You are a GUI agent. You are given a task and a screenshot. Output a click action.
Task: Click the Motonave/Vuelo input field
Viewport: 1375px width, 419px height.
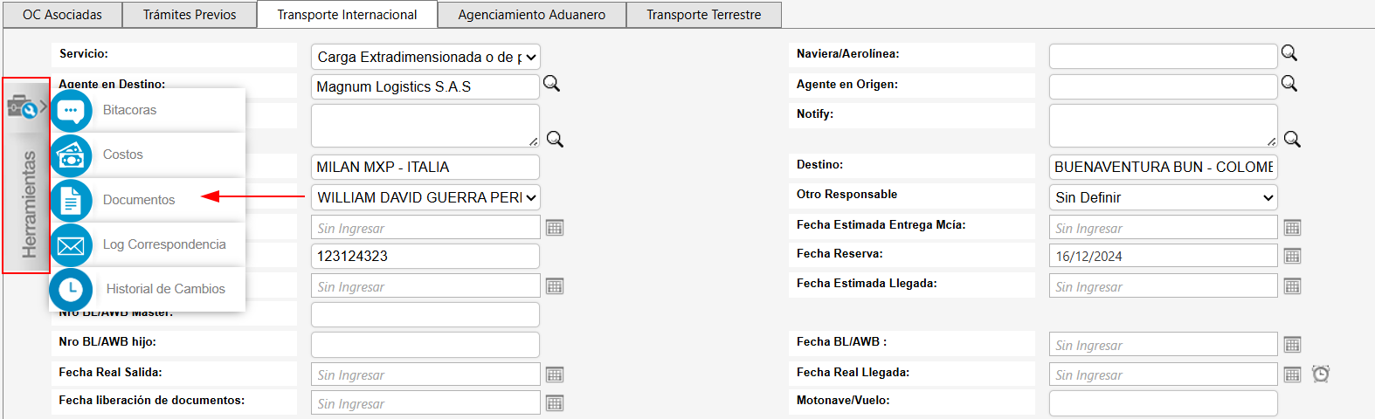1163,403
